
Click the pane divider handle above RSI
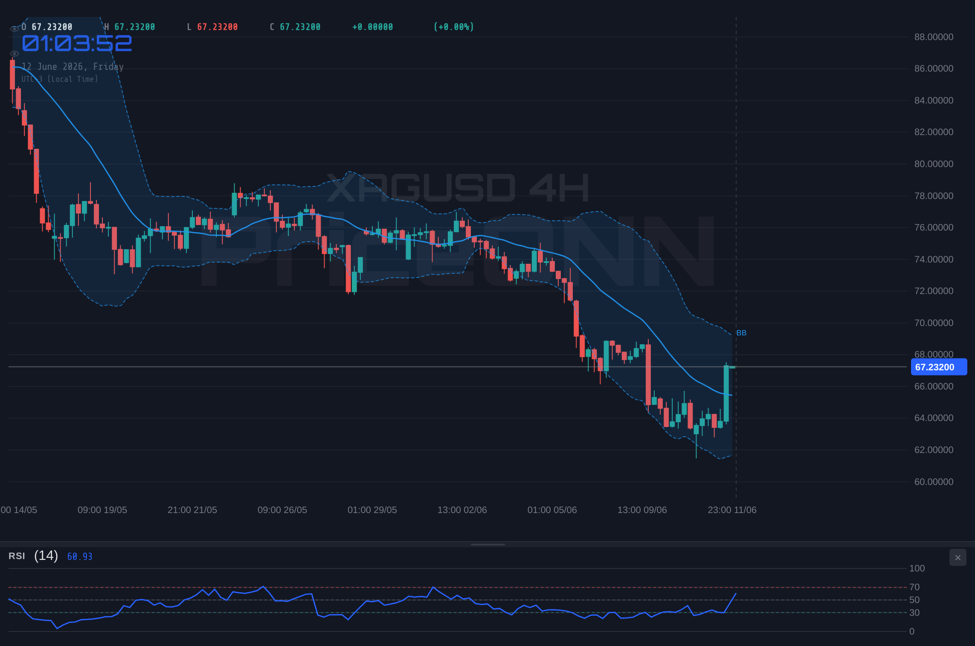(x=487, y=544)
